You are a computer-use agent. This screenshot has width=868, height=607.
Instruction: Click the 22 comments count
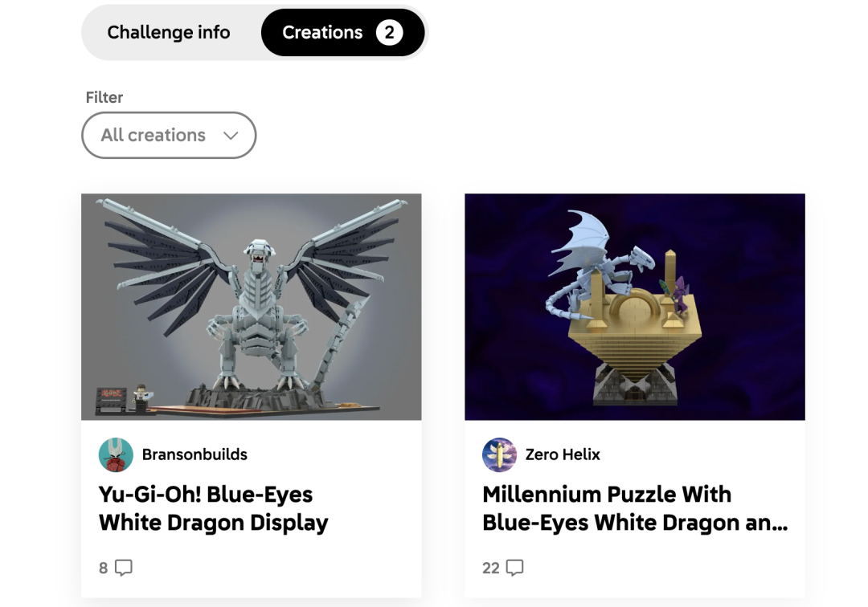pyautogui.click(x=491, y=568)
